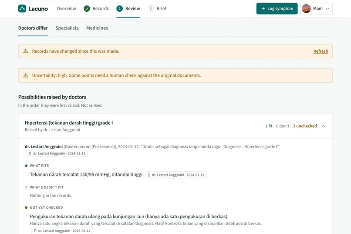Switch to the Medicines tab
This screenshot has height=234, width=351.
(97, 28)
